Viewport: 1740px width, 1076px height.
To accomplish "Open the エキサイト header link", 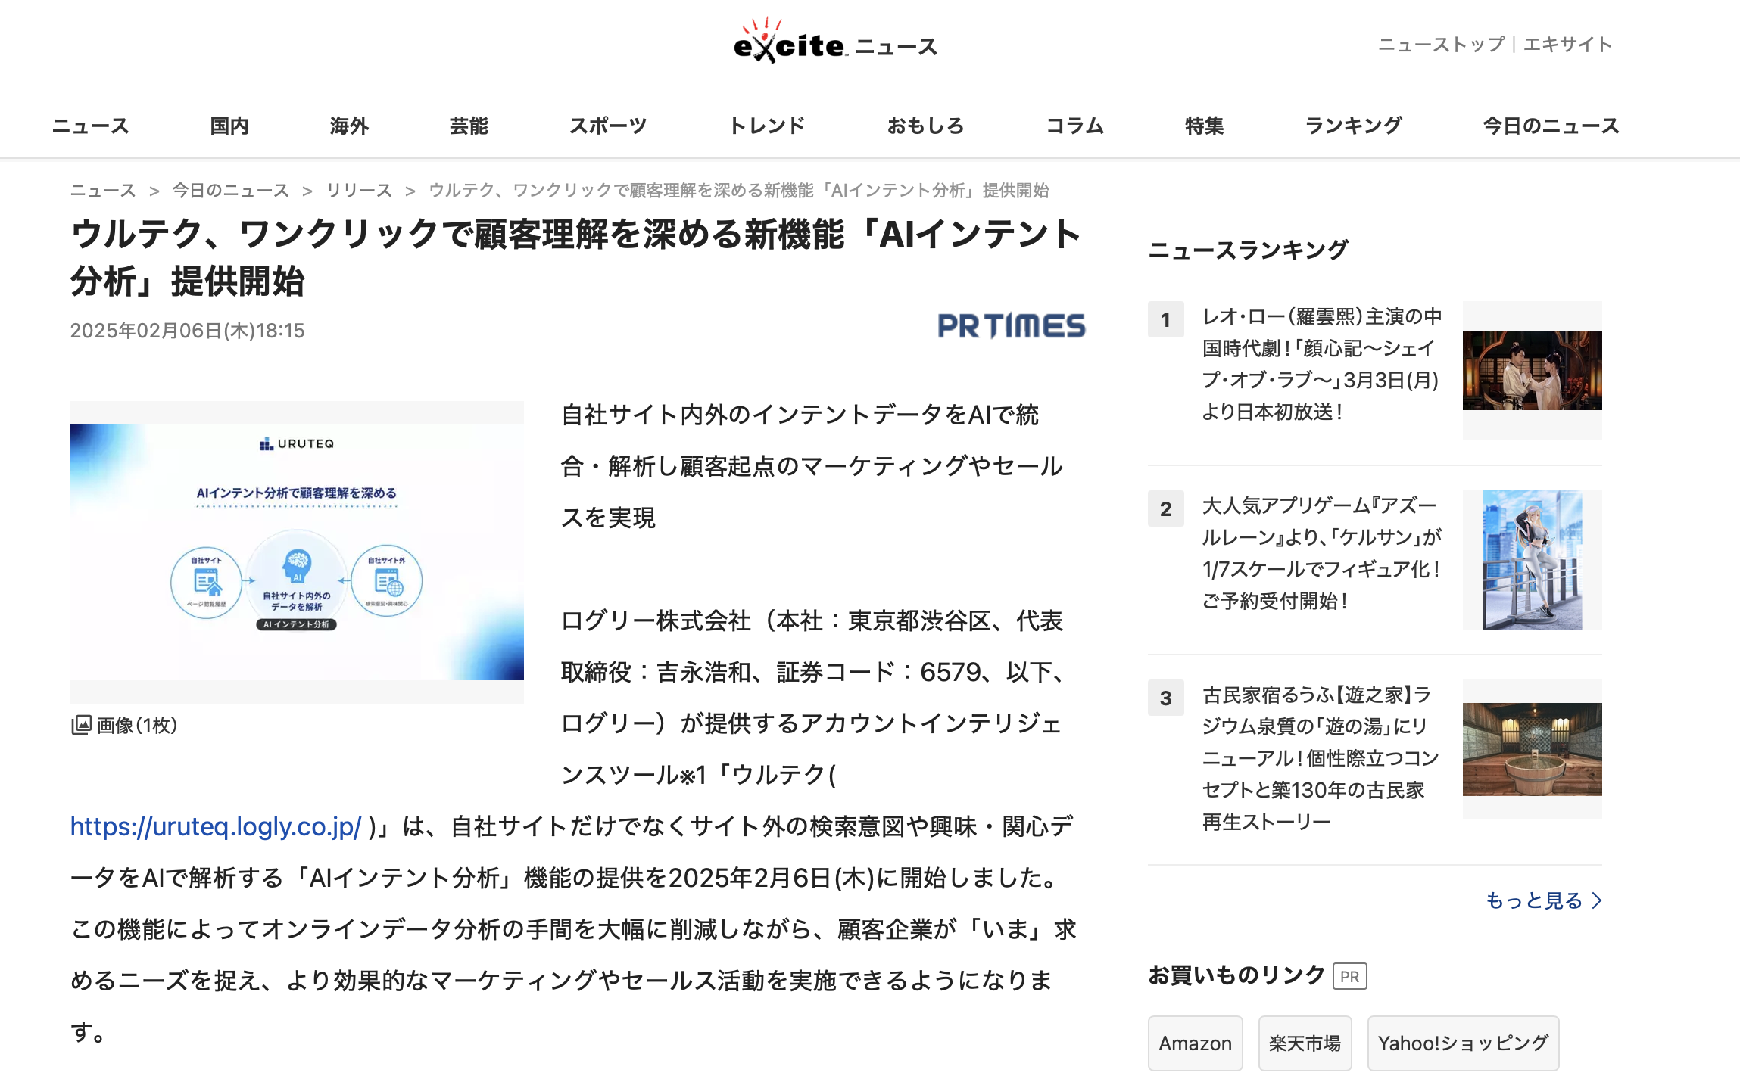I will (x=1567, y=45).
